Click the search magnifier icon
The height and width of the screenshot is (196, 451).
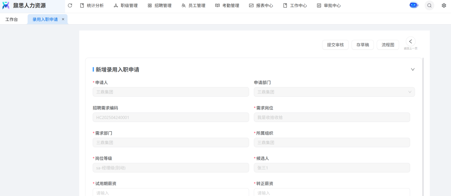(x=429, y=6)
